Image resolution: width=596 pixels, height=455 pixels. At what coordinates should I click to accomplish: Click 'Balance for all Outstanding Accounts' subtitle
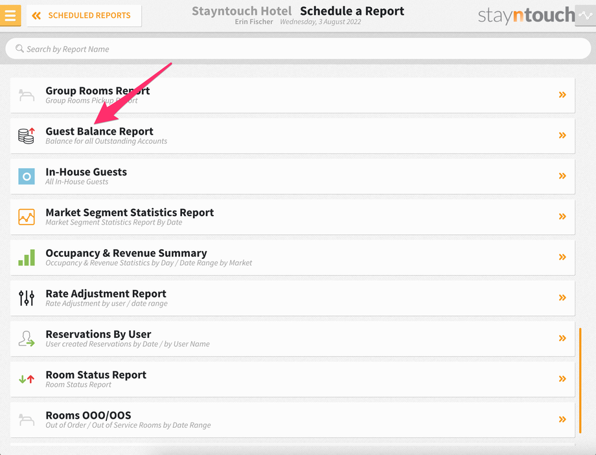pyautogui.click(x=106, y=141)
